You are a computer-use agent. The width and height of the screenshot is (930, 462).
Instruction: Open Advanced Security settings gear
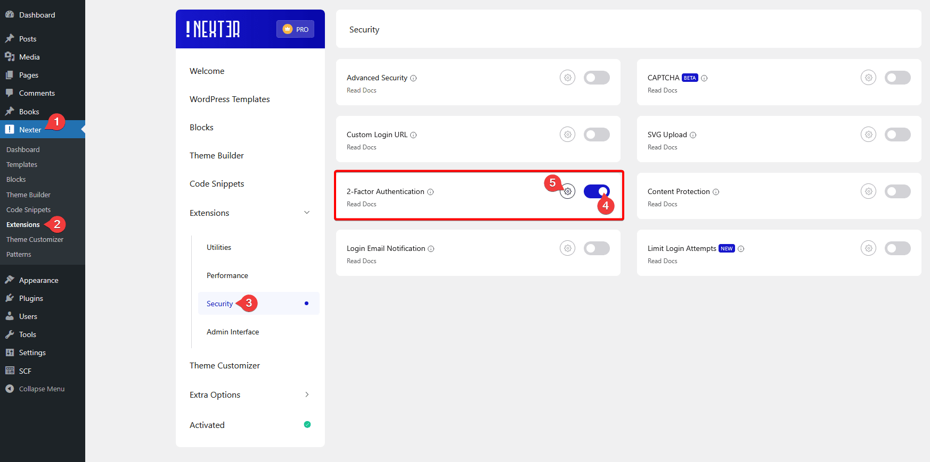pyautogui.click(x=568, y=78)
